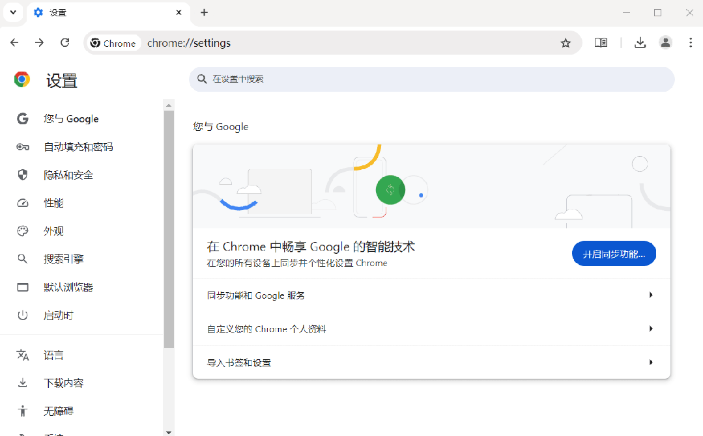Open 您与 Google in sidebar
Viewport: 703px width, 436px height.
click(81, 118)
